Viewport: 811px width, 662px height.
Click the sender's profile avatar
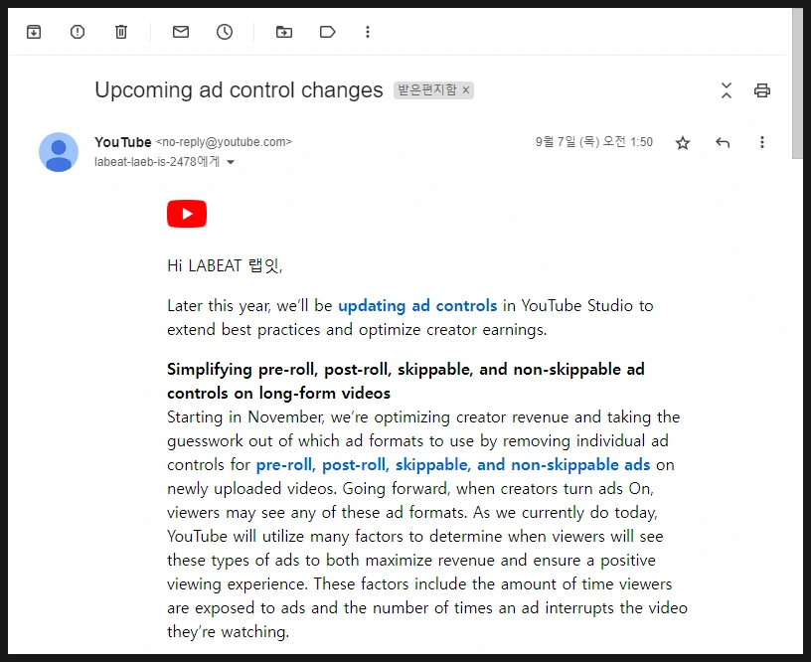click(59, 152)
